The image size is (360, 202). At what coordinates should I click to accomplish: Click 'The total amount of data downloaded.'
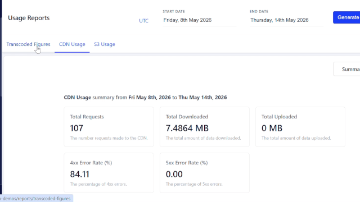point(204,138)
